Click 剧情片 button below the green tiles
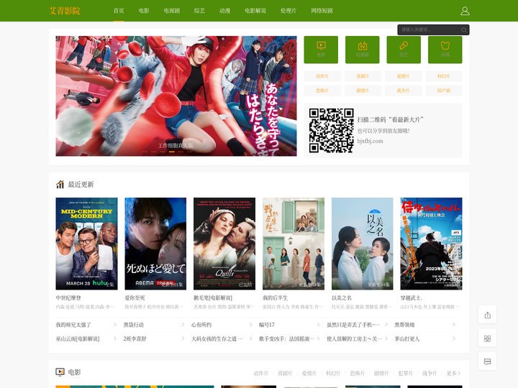 [363, 91]
